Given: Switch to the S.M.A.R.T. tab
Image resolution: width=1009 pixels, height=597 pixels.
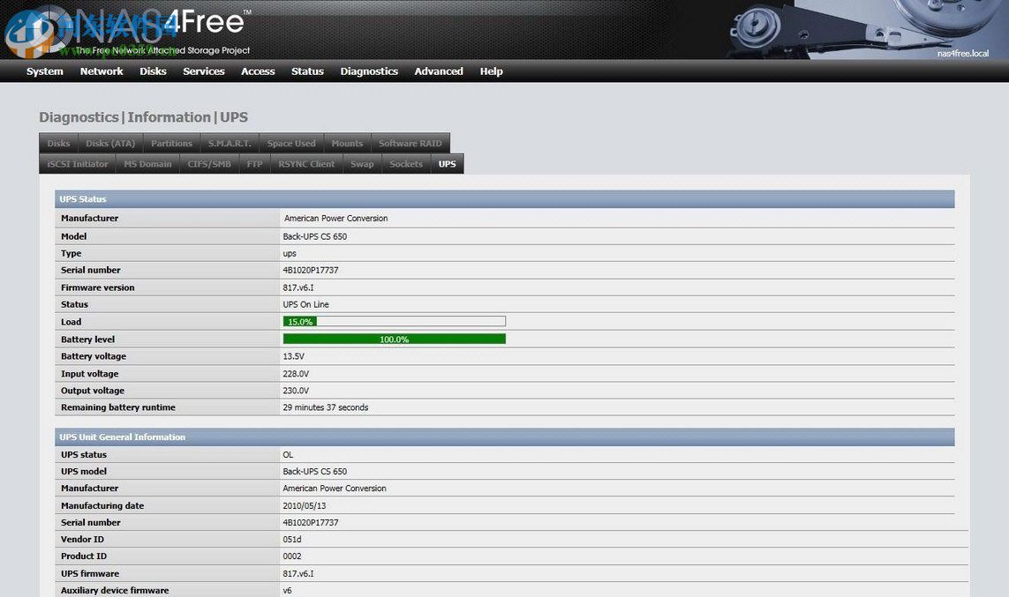Looking at the screenshot, I should click(x=229, y=143).
